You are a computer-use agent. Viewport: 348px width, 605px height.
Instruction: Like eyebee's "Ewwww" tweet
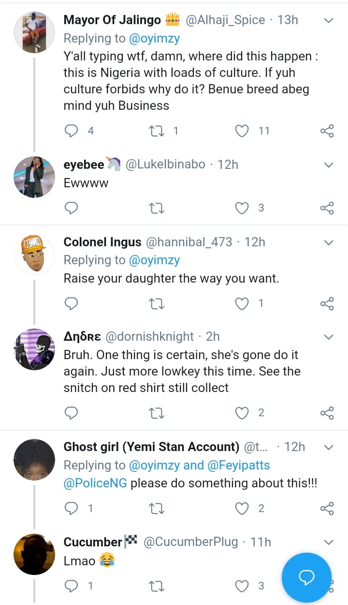pyautogui.click(x=242, y=208)
